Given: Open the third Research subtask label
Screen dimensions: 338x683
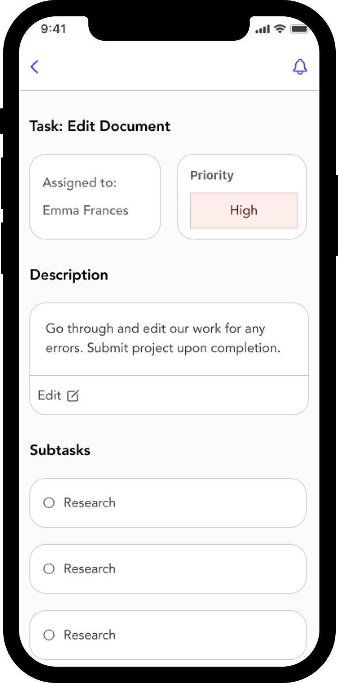Looking at the screenshot, I should [x=90, y=635].
